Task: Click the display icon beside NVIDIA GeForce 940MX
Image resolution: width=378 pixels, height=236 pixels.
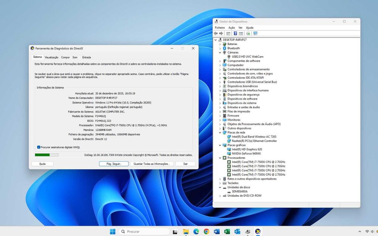Action: pos(229,154)
